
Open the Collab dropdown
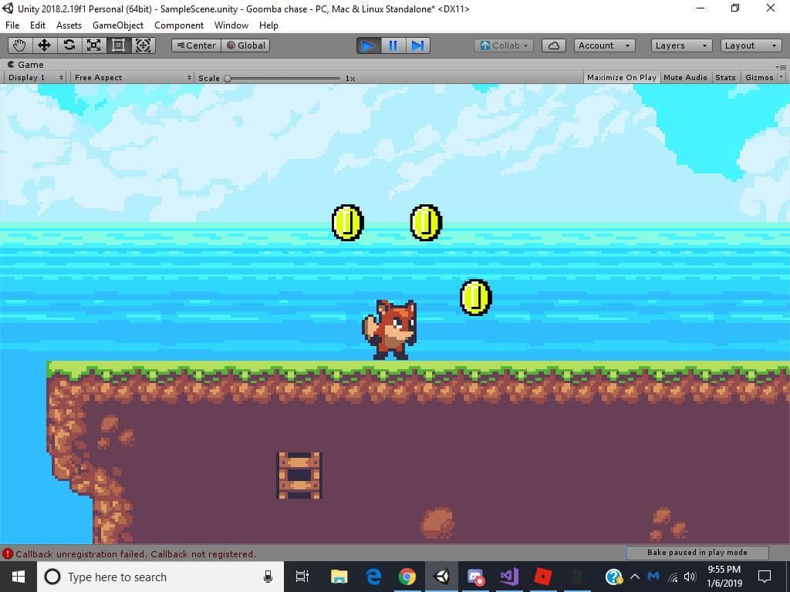tap(503, 45)
